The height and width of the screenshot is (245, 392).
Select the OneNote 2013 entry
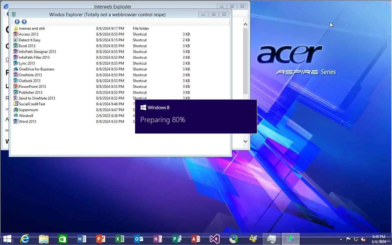pyautogui.click(x=30, y=75)
